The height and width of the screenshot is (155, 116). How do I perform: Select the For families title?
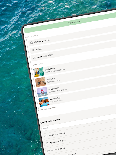[55, 98]
